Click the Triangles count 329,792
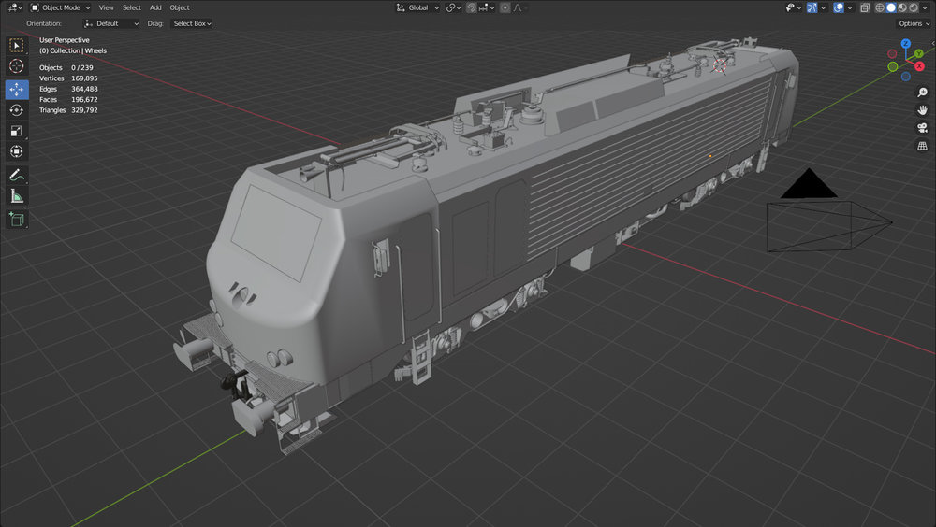The height and width of the screenshot is (527, 936). tap(84, 110)
